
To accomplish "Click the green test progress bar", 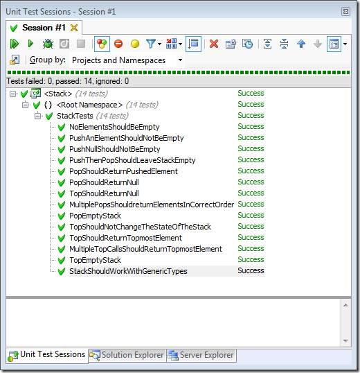I will (x=179, y=72).
